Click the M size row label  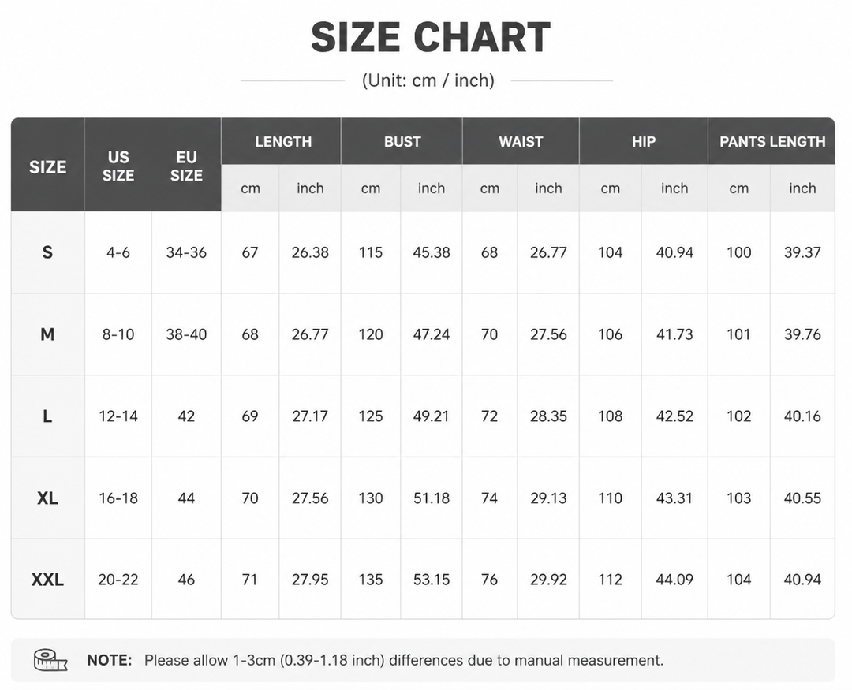click(x=48, y=334)
